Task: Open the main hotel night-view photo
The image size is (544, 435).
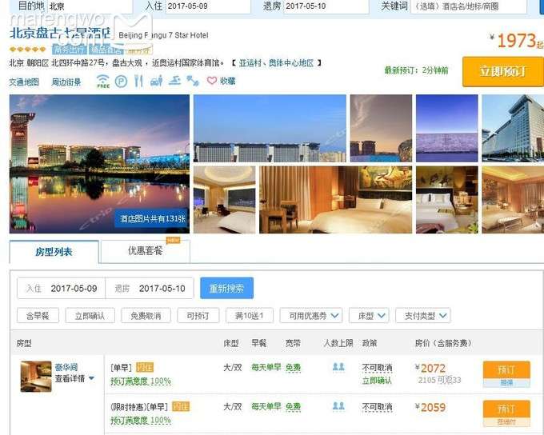Action: pyautogui.click(x=99, y=163)
